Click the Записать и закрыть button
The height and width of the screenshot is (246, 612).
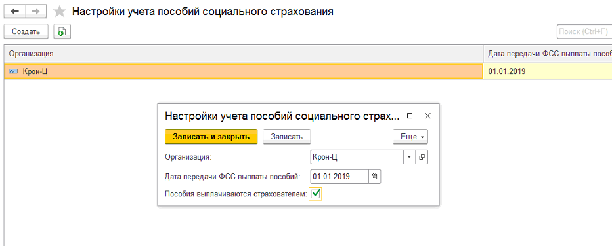coord(211,137)
